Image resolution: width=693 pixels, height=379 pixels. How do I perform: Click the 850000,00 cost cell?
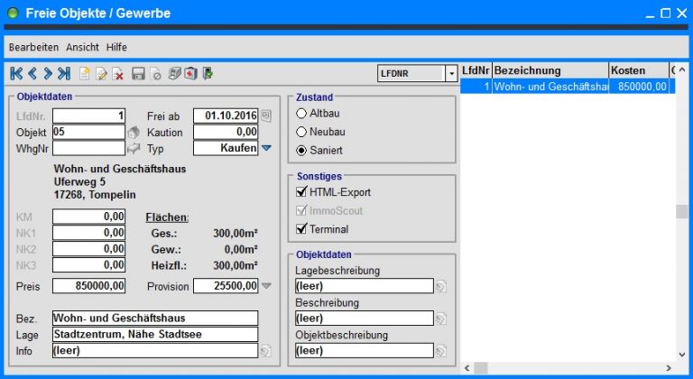coord(639,87)
